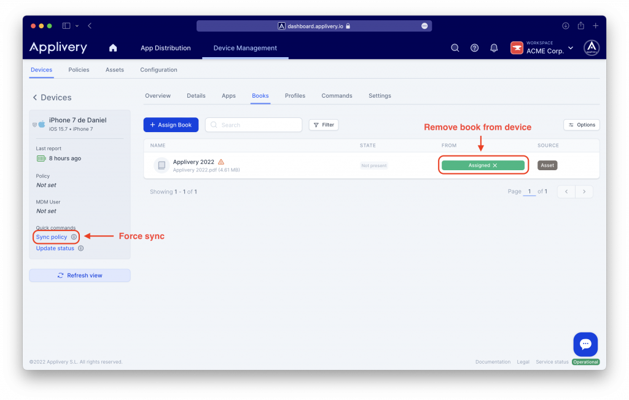Open the Apps tab
629x400 pixels.
(x=229, y=96)
